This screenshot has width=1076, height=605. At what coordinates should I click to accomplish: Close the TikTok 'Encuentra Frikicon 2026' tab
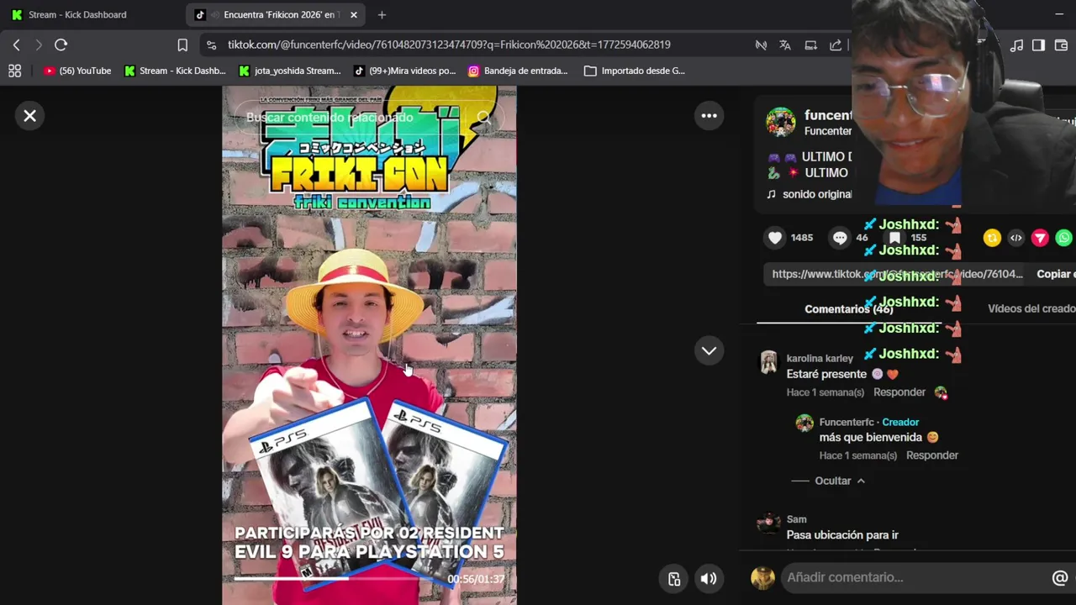(353, 14)
